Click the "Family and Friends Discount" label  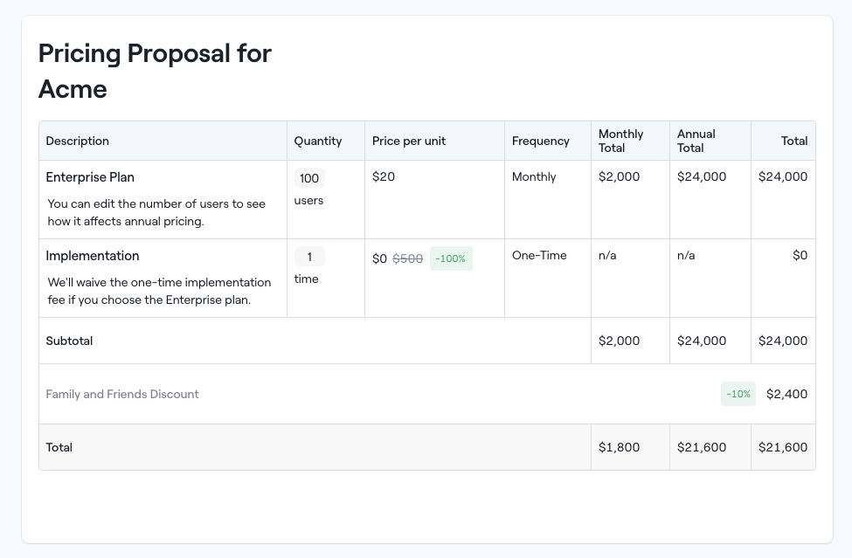tap(122, 394)
